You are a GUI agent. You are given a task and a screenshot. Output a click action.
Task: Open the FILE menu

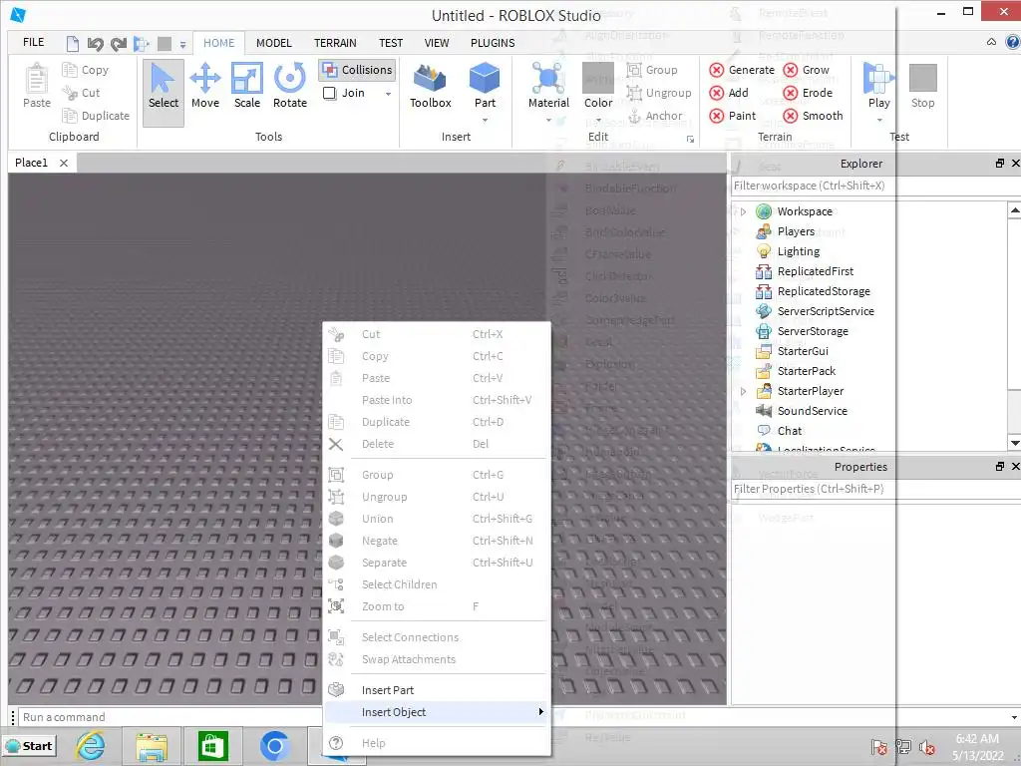click(x=33, y=42)
